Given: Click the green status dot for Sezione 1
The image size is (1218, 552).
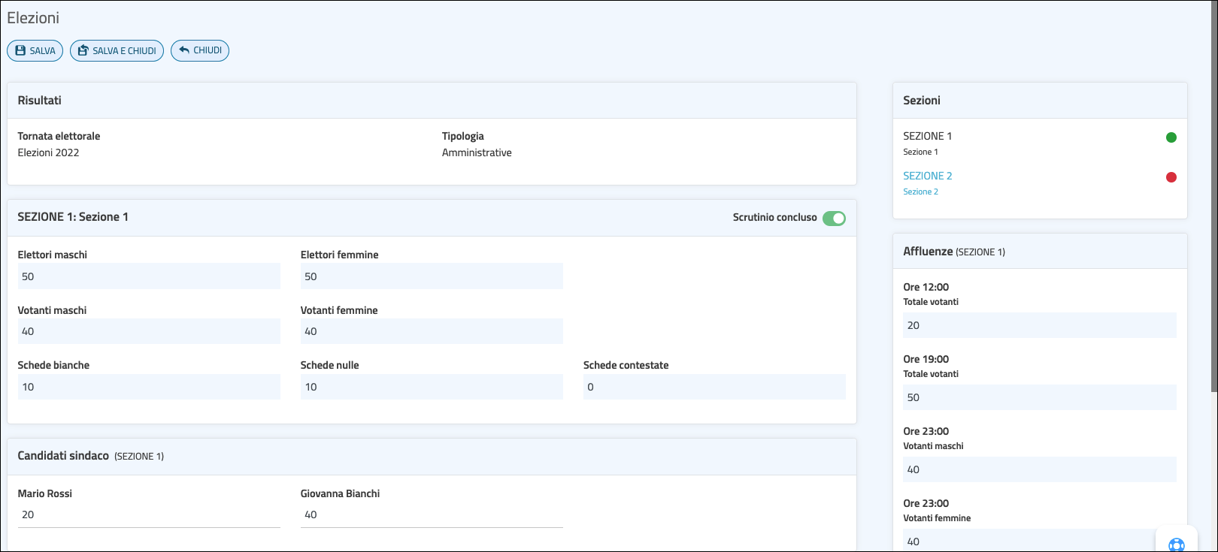Looking at the screenshot, I should [x=1171, y=137].
